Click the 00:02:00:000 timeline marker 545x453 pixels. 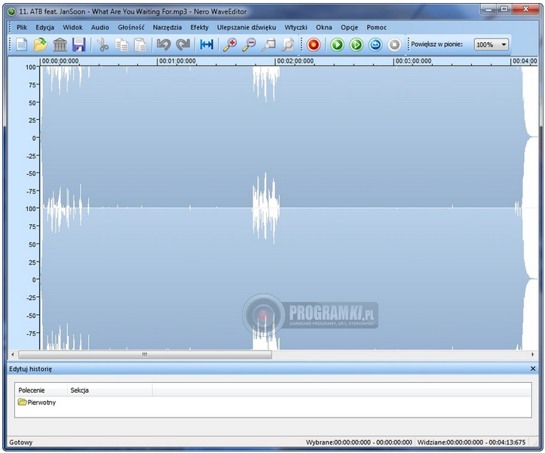tap(295, 61)
